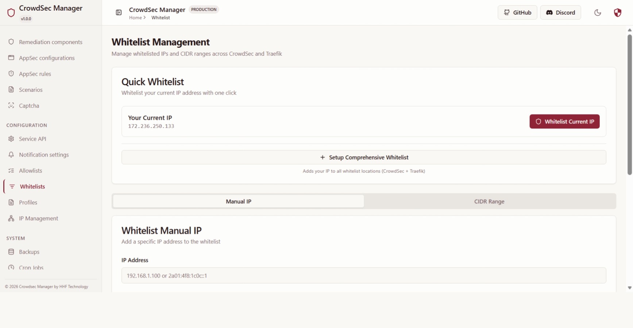Click the Whitelist Current IP button

[x=564, y=121]
